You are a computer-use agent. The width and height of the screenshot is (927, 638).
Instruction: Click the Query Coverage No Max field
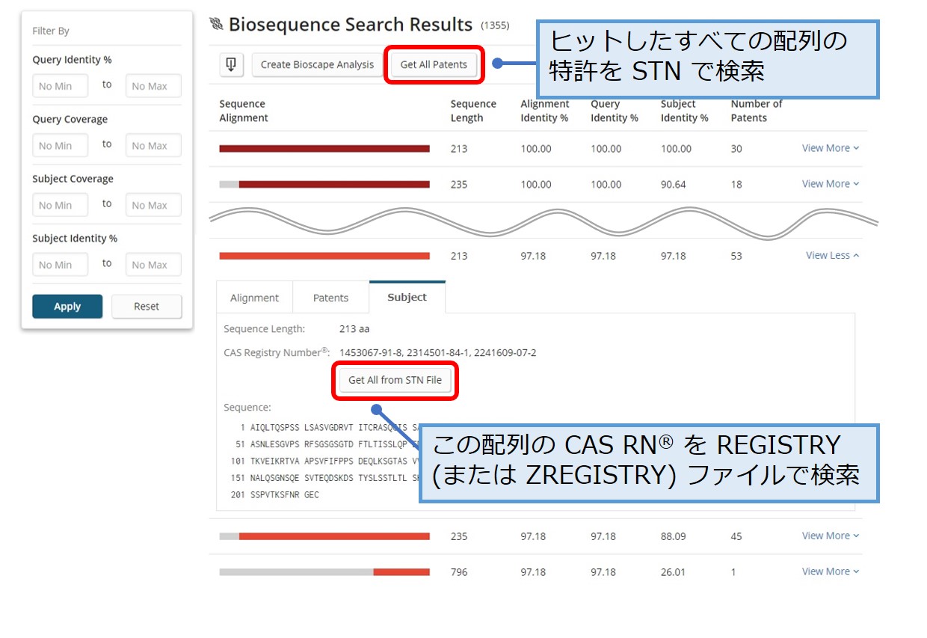click(x=153, y=146)
